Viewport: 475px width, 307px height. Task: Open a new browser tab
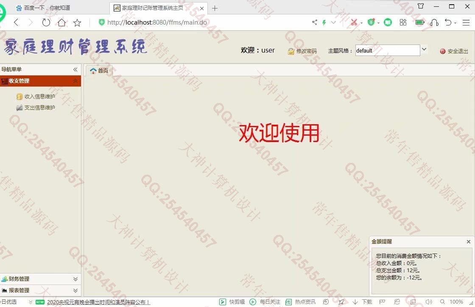pos(215,8)
